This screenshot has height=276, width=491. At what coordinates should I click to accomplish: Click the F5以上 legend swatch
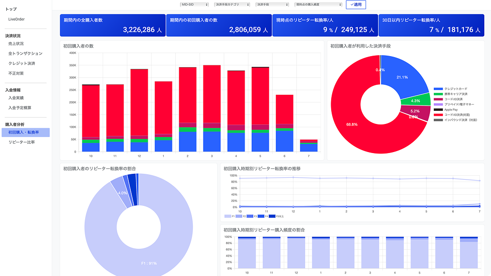pos(272,216)
